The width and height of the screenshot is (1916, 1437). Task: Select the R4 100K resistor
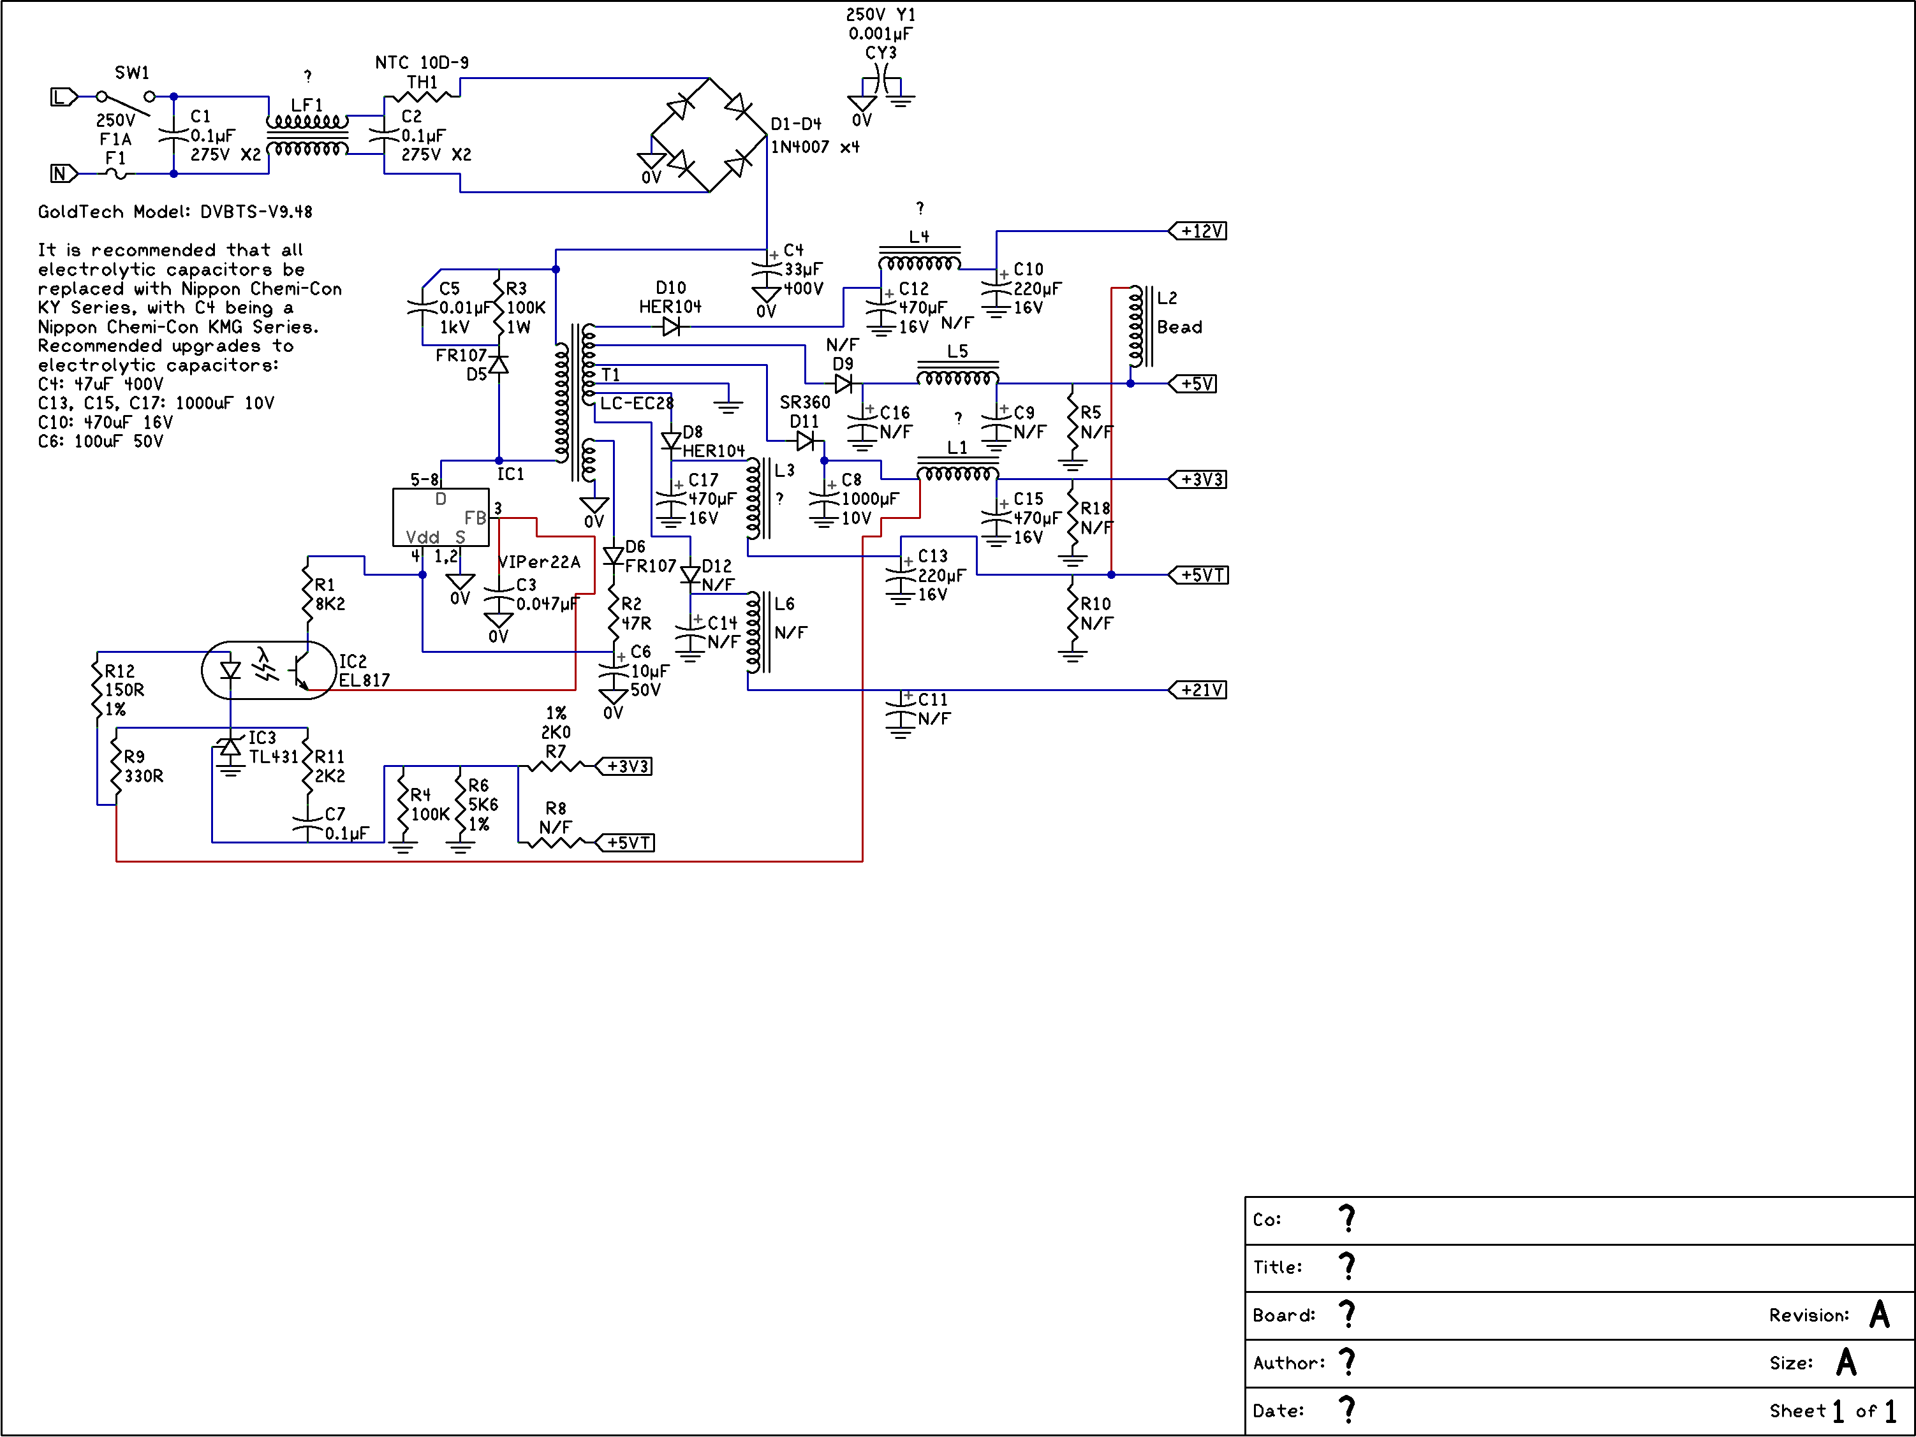[402, 804]
